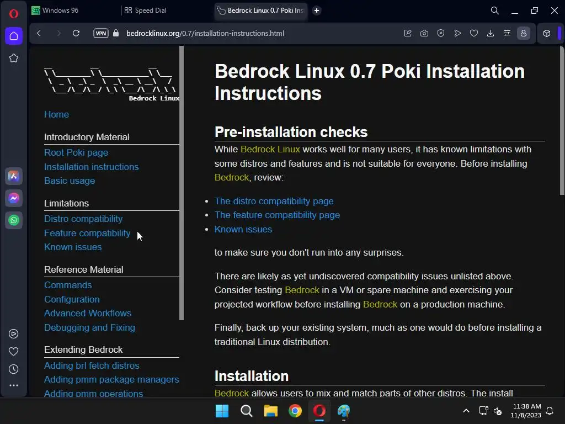Open the taskbar clock and date
The height and width of the screenshot is (424, 565).
(x=526, y=411)
